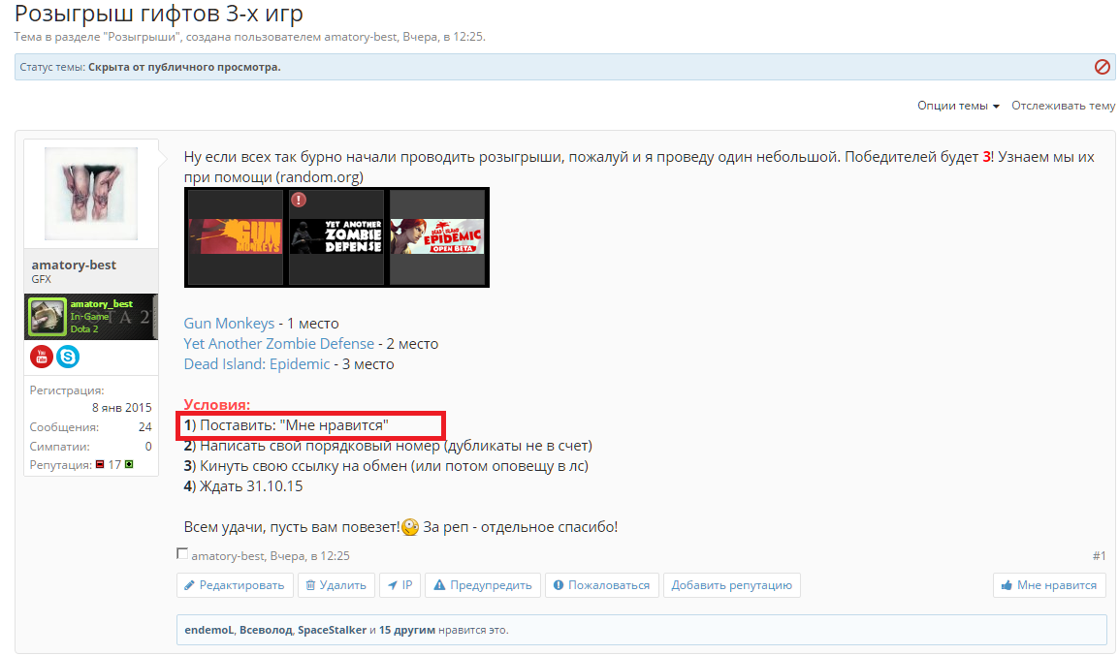Open the Skype contact icon under amatory-best

point(68,357)
